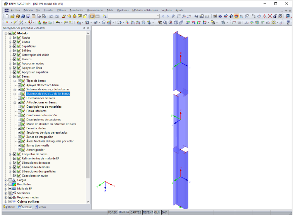Toggle the project navigator panel icon
The height and width of the screenshot is (215, 294).
[92, 17]
